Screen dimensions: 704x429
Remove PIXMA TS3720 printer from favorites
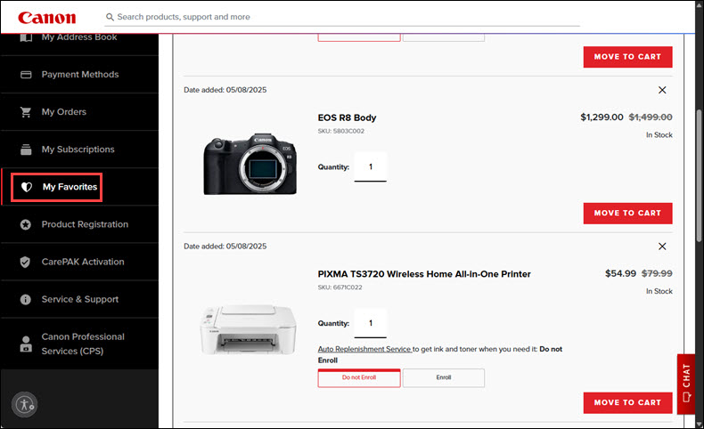[662, 247]
